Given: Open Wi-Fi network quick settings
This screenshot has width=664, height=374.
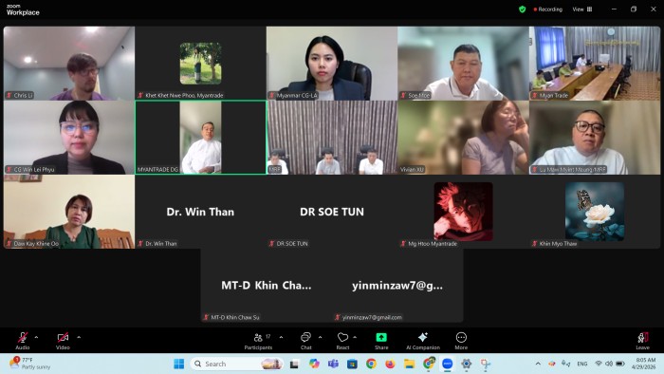Looking at the screenshot, I should [x=599, y=364].
